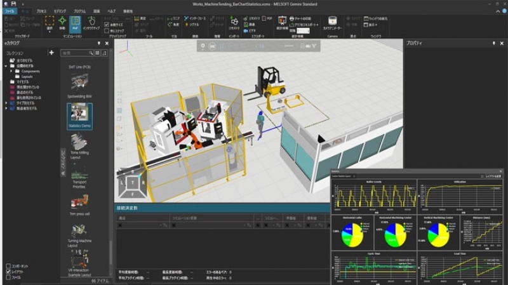Collapse the ribbon with chevron arrow

(x=498, y=11)
